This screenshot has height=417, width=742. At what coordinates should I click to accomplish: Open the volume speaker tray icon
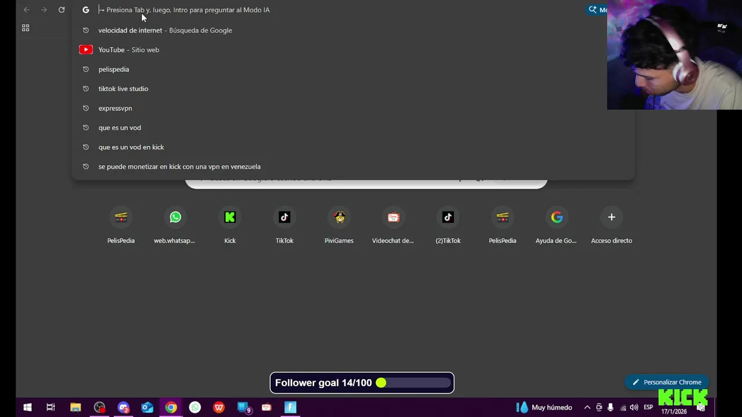(x=634, y=407)
